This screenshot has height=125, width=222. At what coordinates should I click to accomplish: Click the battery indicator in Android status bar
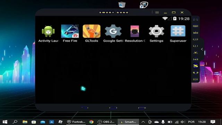pyautogui.click(x=175, y=18)
